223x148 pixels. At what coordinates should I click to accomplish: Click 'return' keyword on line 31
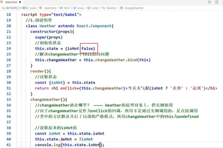point(42,88)
